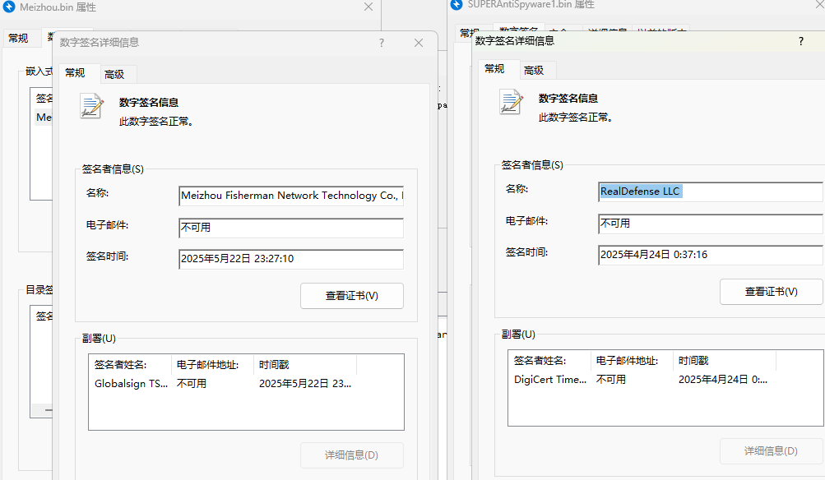
Task: Click the 此数字签名正常。 status text in RealDefense dialog
Action: (x=576, y=118)
